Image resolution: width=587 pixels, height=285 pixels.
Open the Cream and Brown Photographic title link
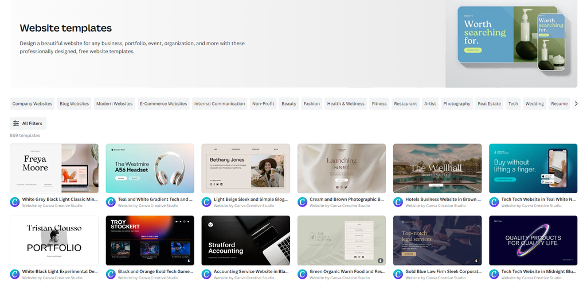click(x=347, y=200)
